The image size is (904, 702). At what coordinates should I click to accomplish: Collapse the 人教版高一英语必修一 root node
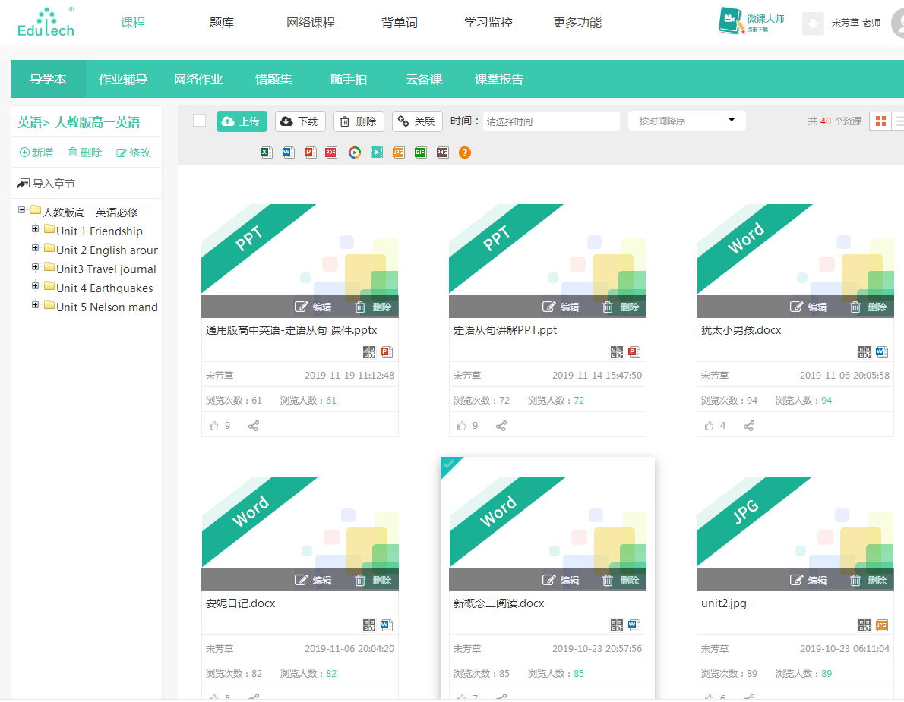[x=22, y=210]
